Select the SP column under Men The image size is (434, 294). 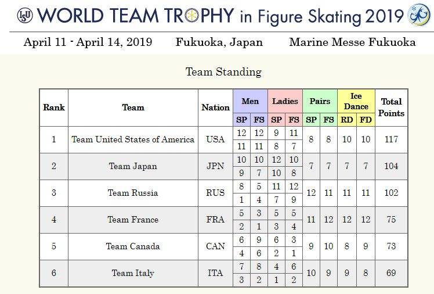pyautogui.click(x=241, y=120)
